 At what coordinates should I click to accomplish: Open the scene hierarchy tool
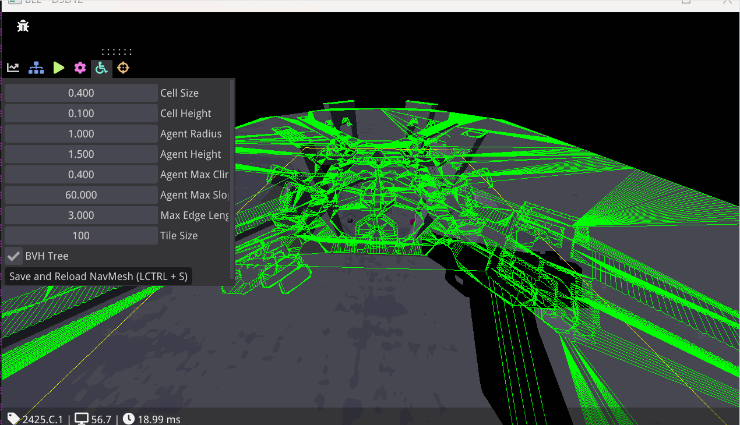tap(36, 68)
